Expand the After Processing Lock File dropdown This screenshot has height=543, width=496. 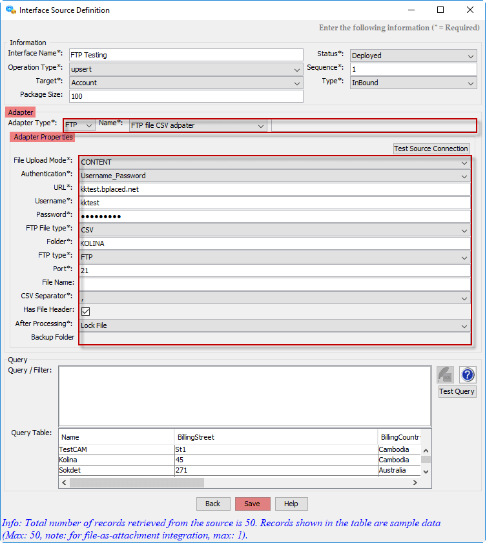[274, 325]
